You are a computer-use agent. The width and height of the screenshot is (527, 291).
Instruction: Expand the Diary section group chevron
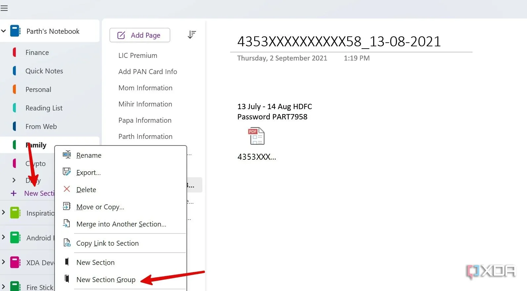coord(14,180)
